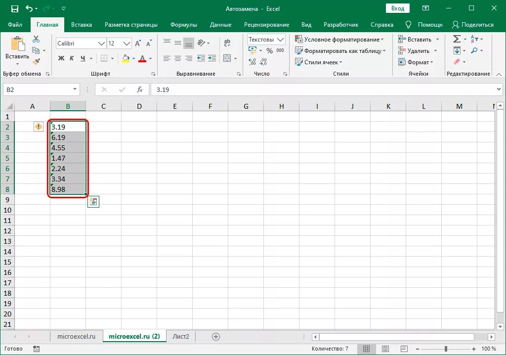Apply thousands separator format
Screen dimensions: 506x355
point(280,50)
